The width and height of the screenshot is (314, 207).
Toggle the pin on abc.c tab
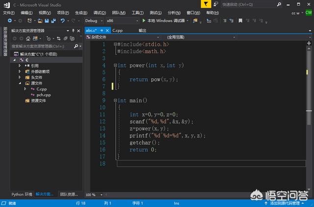click(102, 30)
